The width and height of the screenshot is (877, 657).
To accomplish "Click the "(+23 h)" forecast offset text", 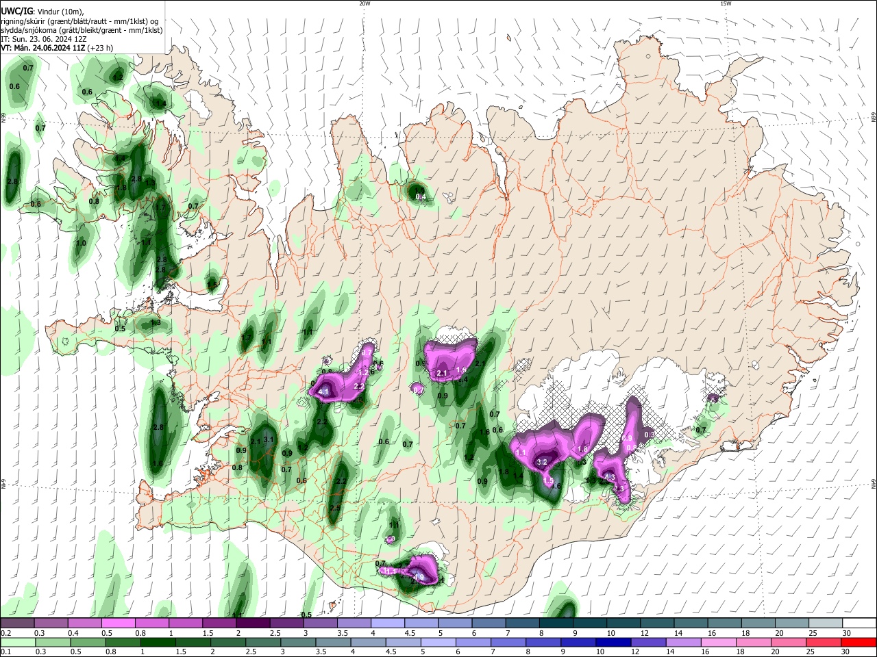I will (x=100, y=48).
